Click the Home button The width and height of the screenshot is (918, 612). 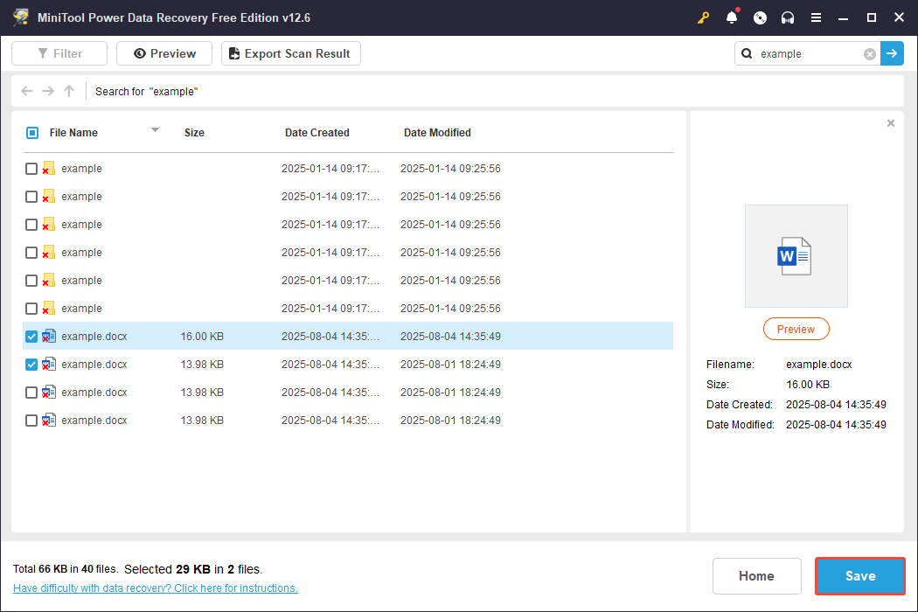point(756,576)
